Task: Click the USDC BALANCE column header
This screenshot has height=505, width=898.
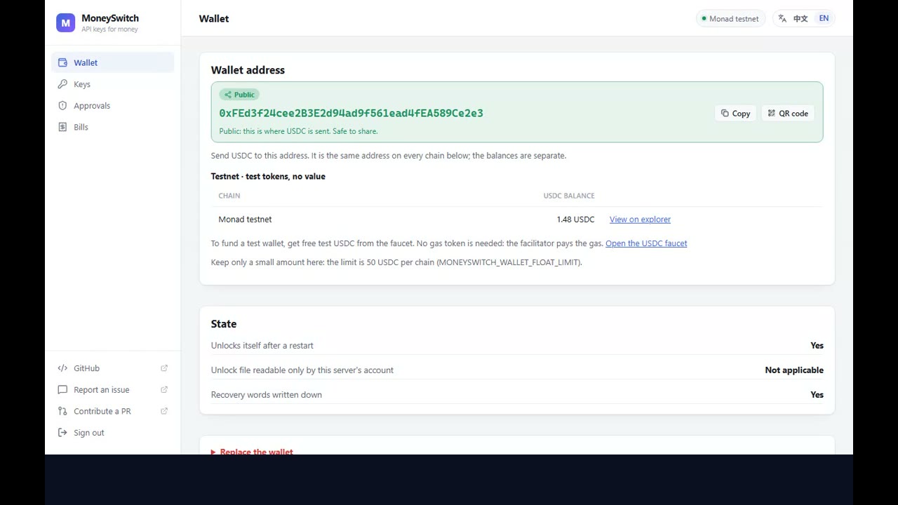Action: point(569,196)
